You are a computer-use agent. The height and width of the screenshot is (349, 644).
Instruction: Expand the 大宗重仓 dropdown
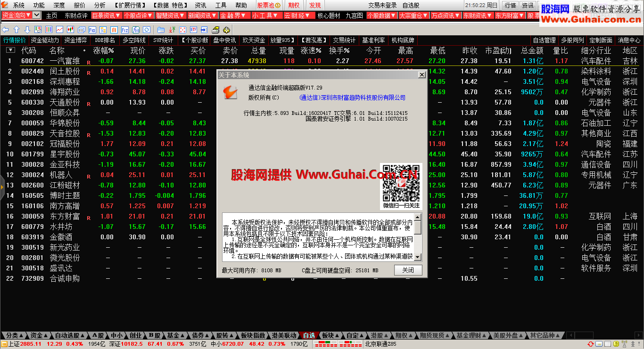(x=413, y=15)
